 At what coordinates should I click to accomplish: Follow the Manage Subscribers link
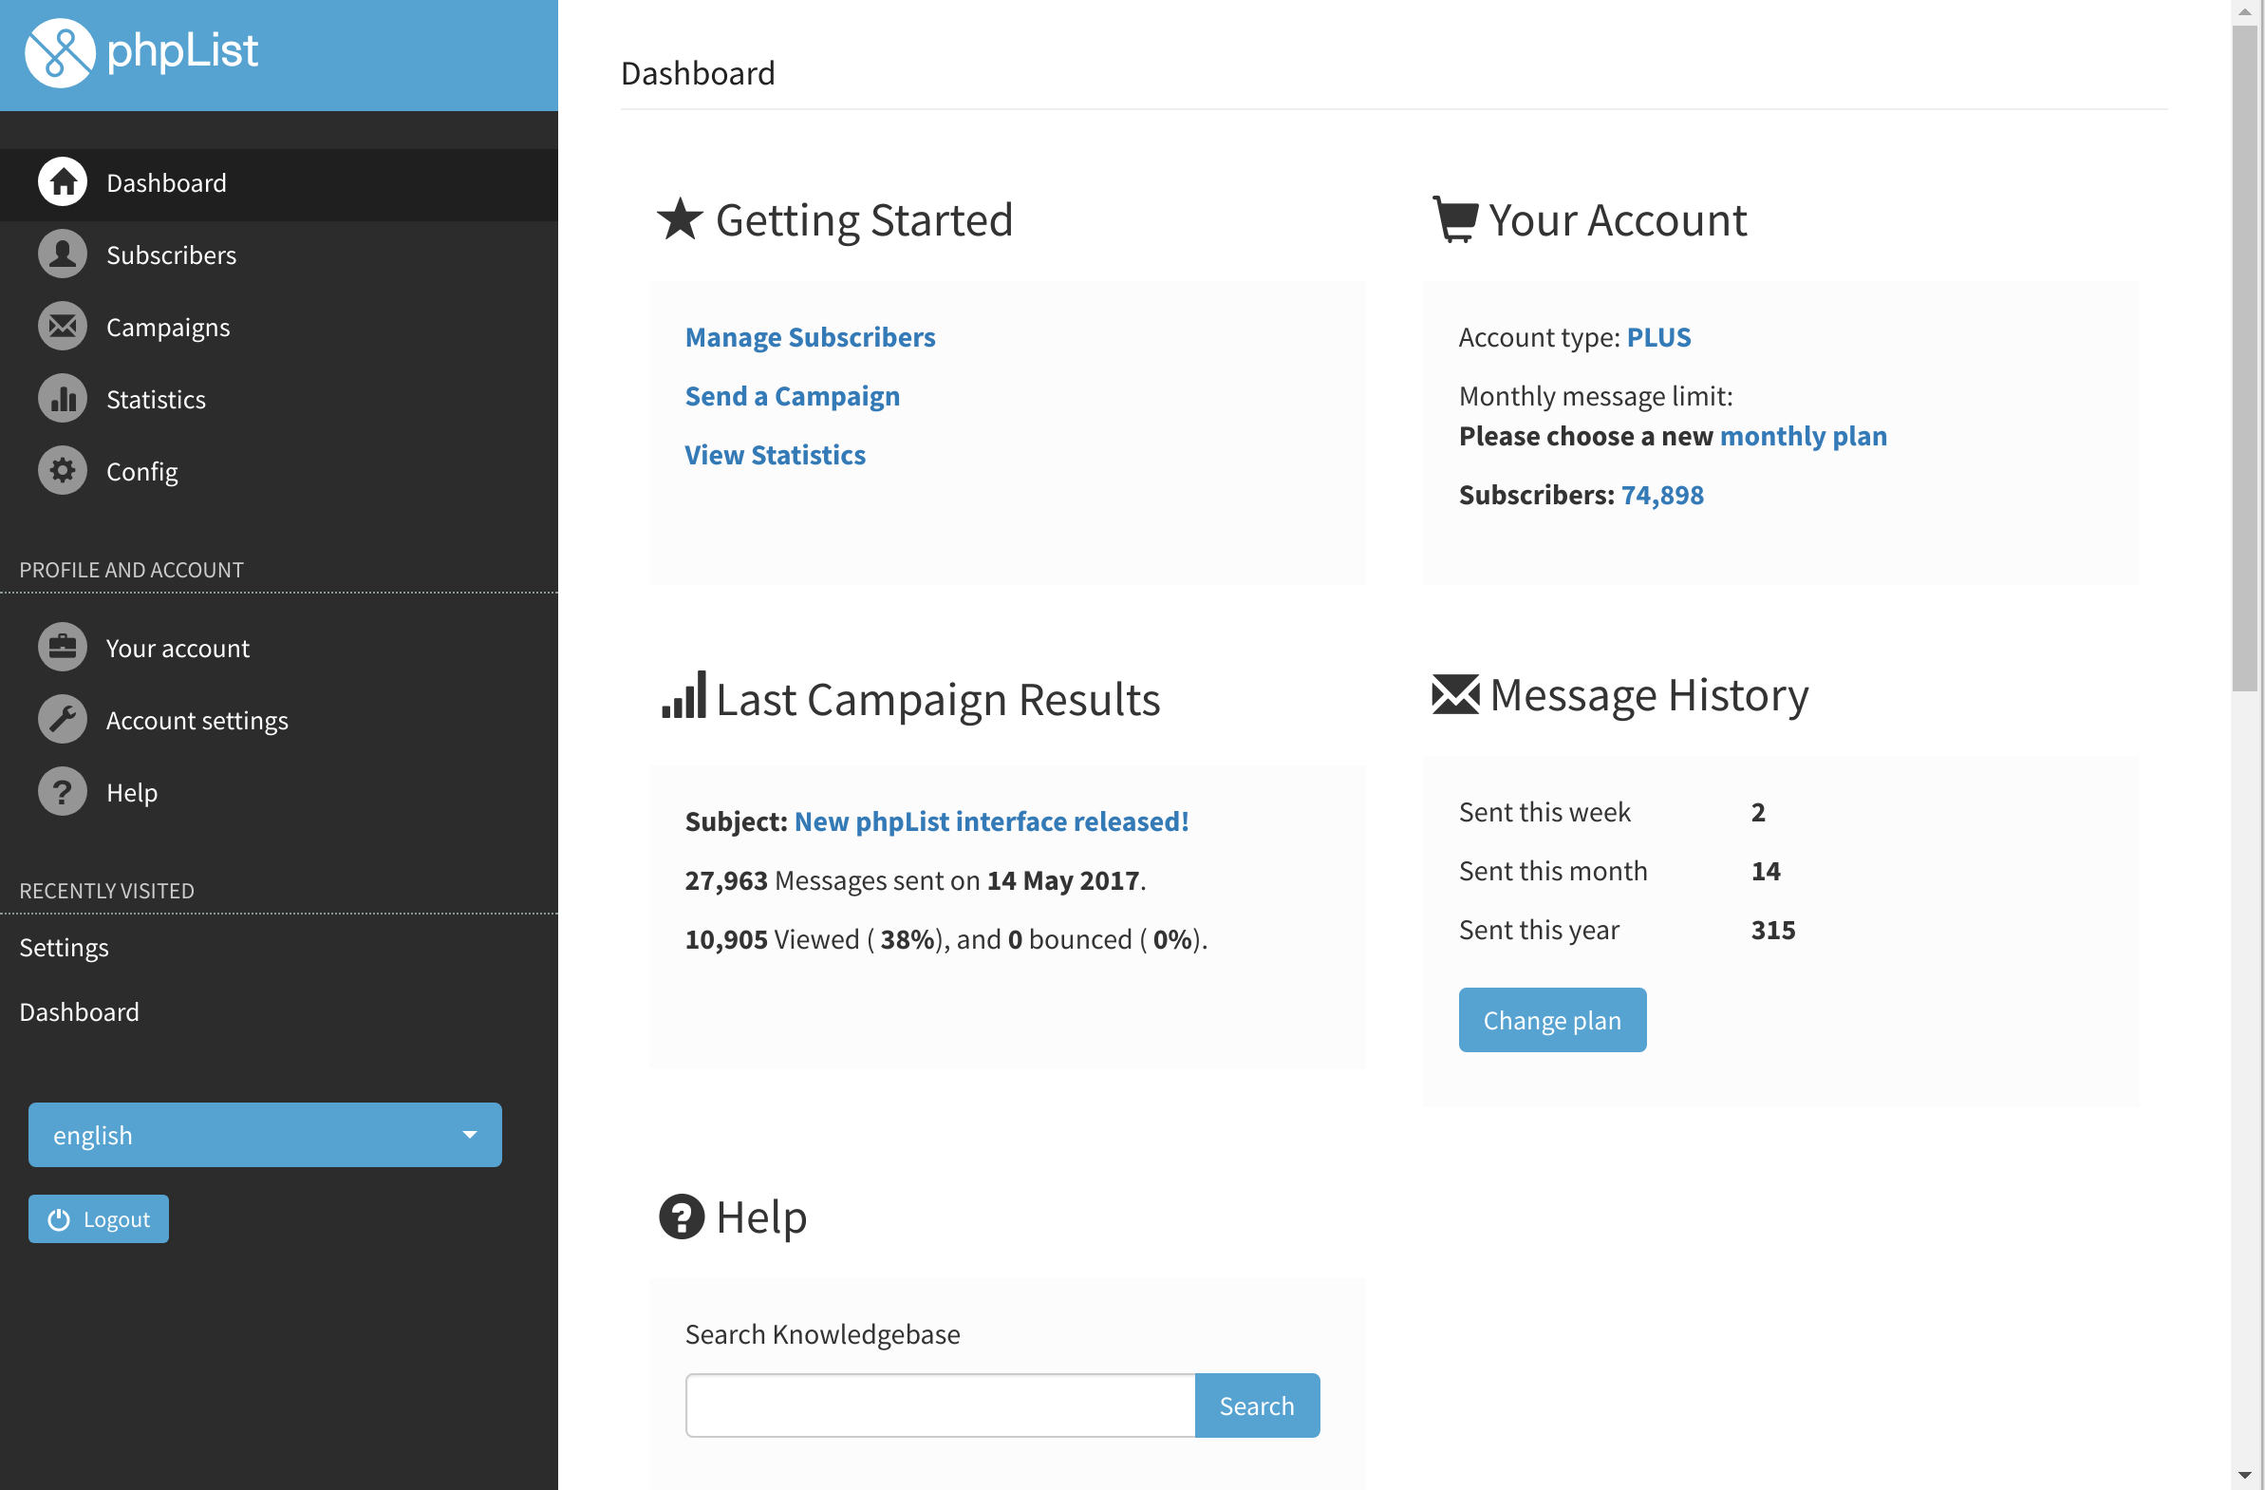click(810, 337)
